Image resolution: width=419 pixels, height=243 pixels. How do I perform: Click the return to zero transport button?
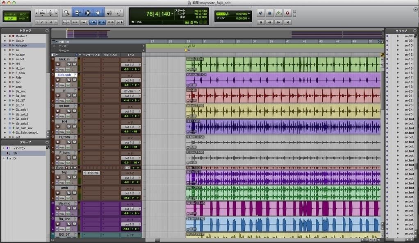point(261,22)
